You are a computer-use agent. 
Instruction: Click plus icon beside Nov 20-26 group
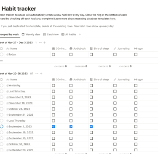tap(41, 74)
